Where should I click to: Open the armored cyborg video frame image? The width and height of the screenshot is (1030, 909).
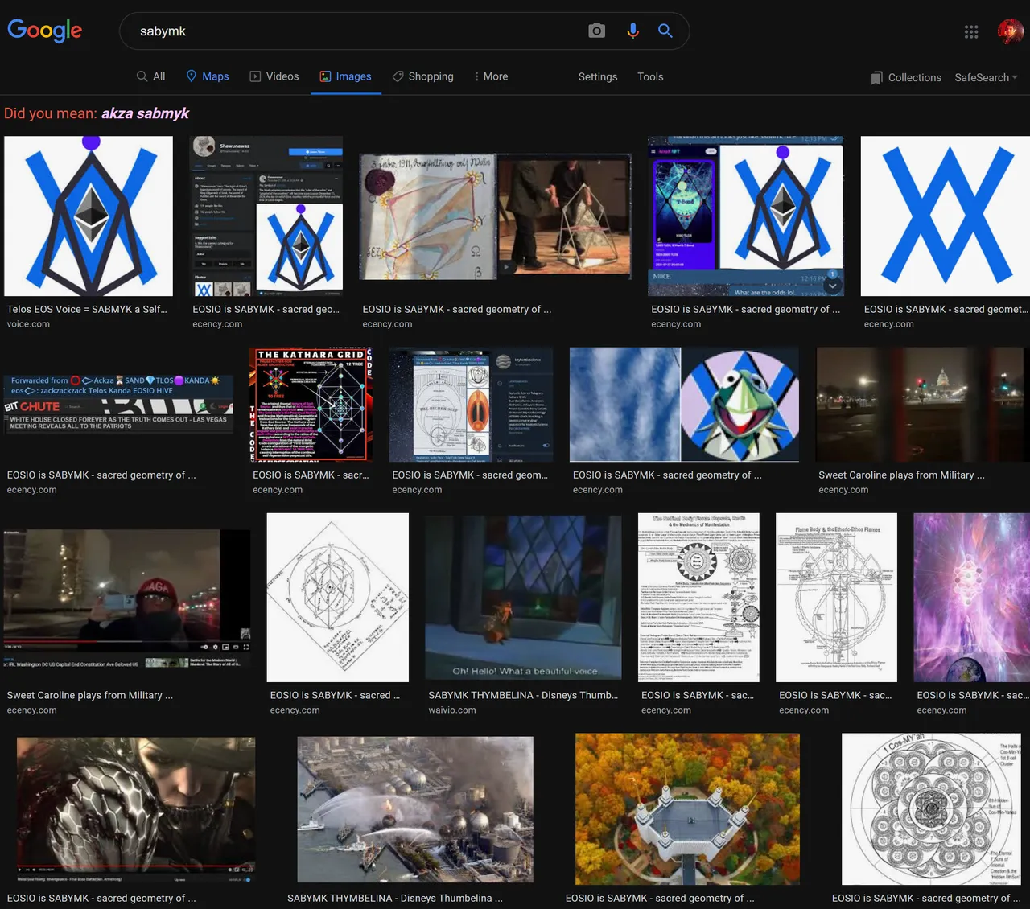point(136,810)
